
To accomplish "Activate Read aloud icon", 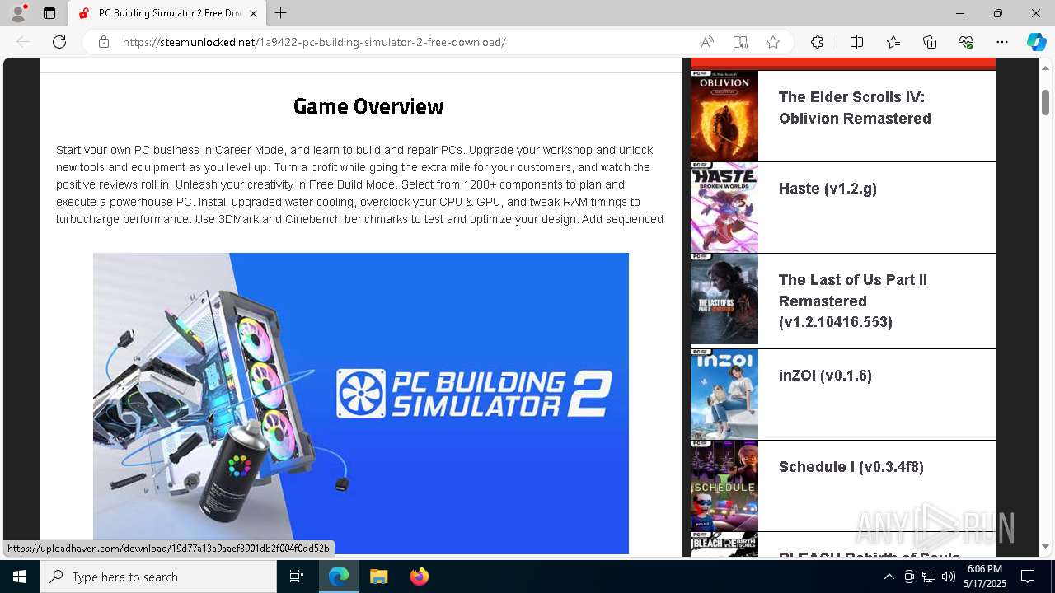I will click(x=707, y=42).
